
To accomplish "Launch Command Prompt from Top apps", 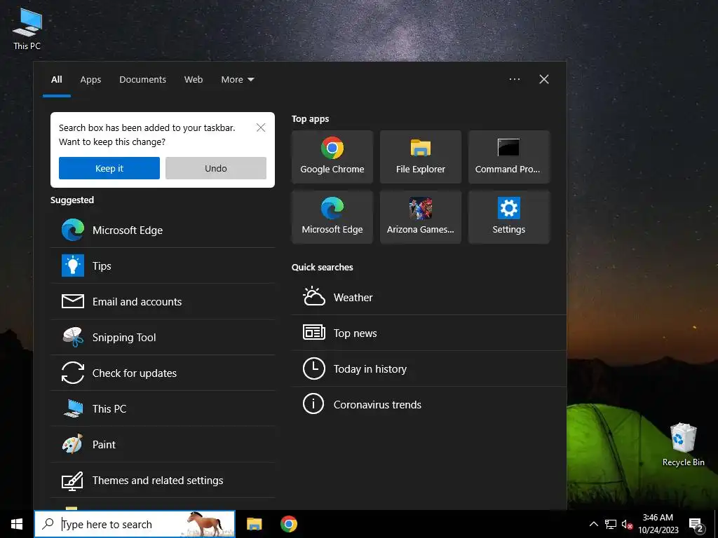I will [x=509, y=157].
